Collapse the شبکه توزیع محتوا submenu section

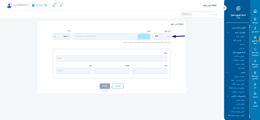(228, 53)
